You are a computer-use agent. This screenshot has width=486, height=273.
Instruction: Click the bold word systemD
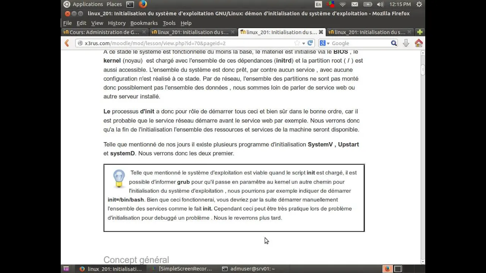122,154
